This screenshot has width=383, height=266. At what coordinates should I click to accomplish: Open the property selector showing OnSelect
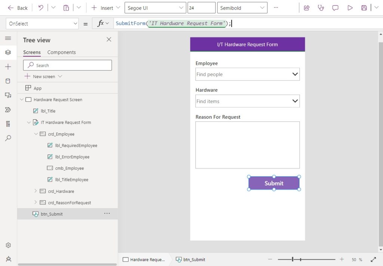pos(42,23)
